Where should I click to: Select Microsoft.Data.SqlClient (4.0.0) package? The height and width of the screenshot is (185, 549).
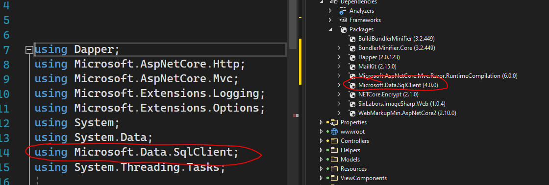coord(398,85)
